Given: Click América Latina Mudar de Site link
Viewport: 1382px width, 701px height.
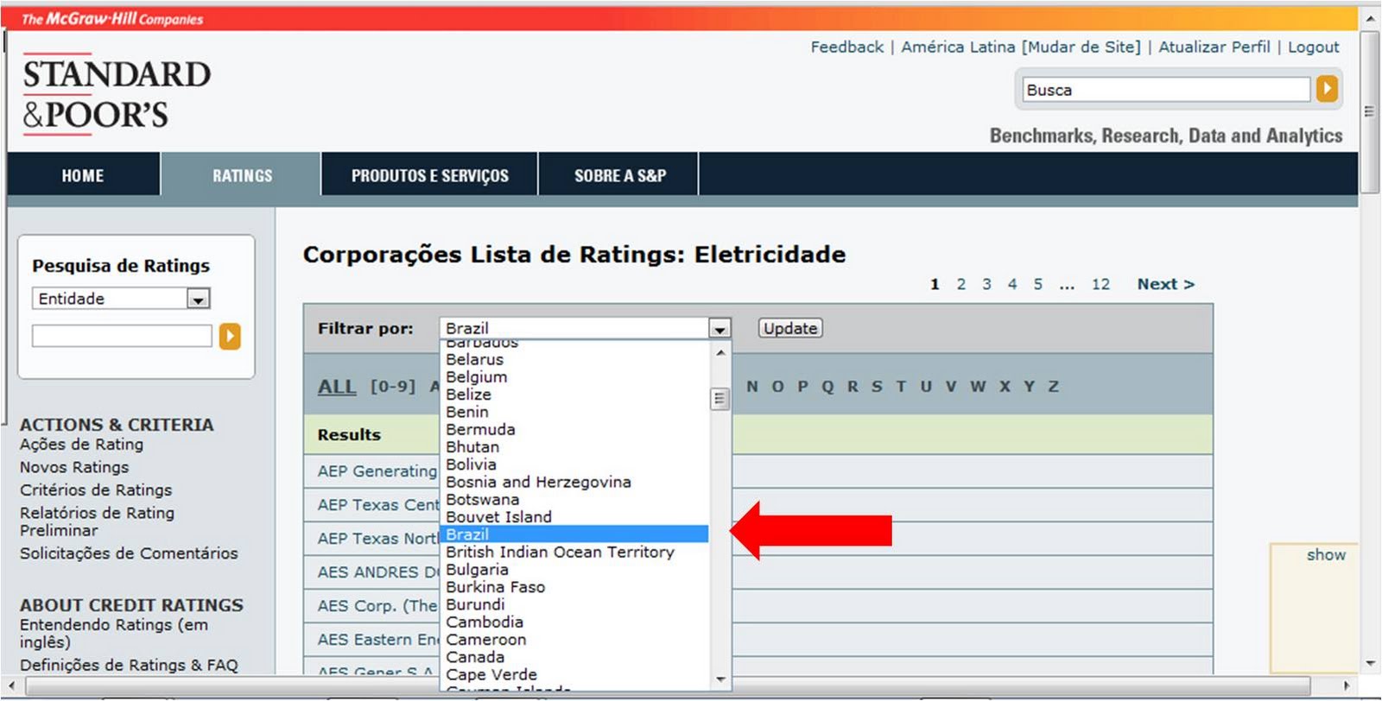Looking at the screenshot, I should tap(1021, 47).
